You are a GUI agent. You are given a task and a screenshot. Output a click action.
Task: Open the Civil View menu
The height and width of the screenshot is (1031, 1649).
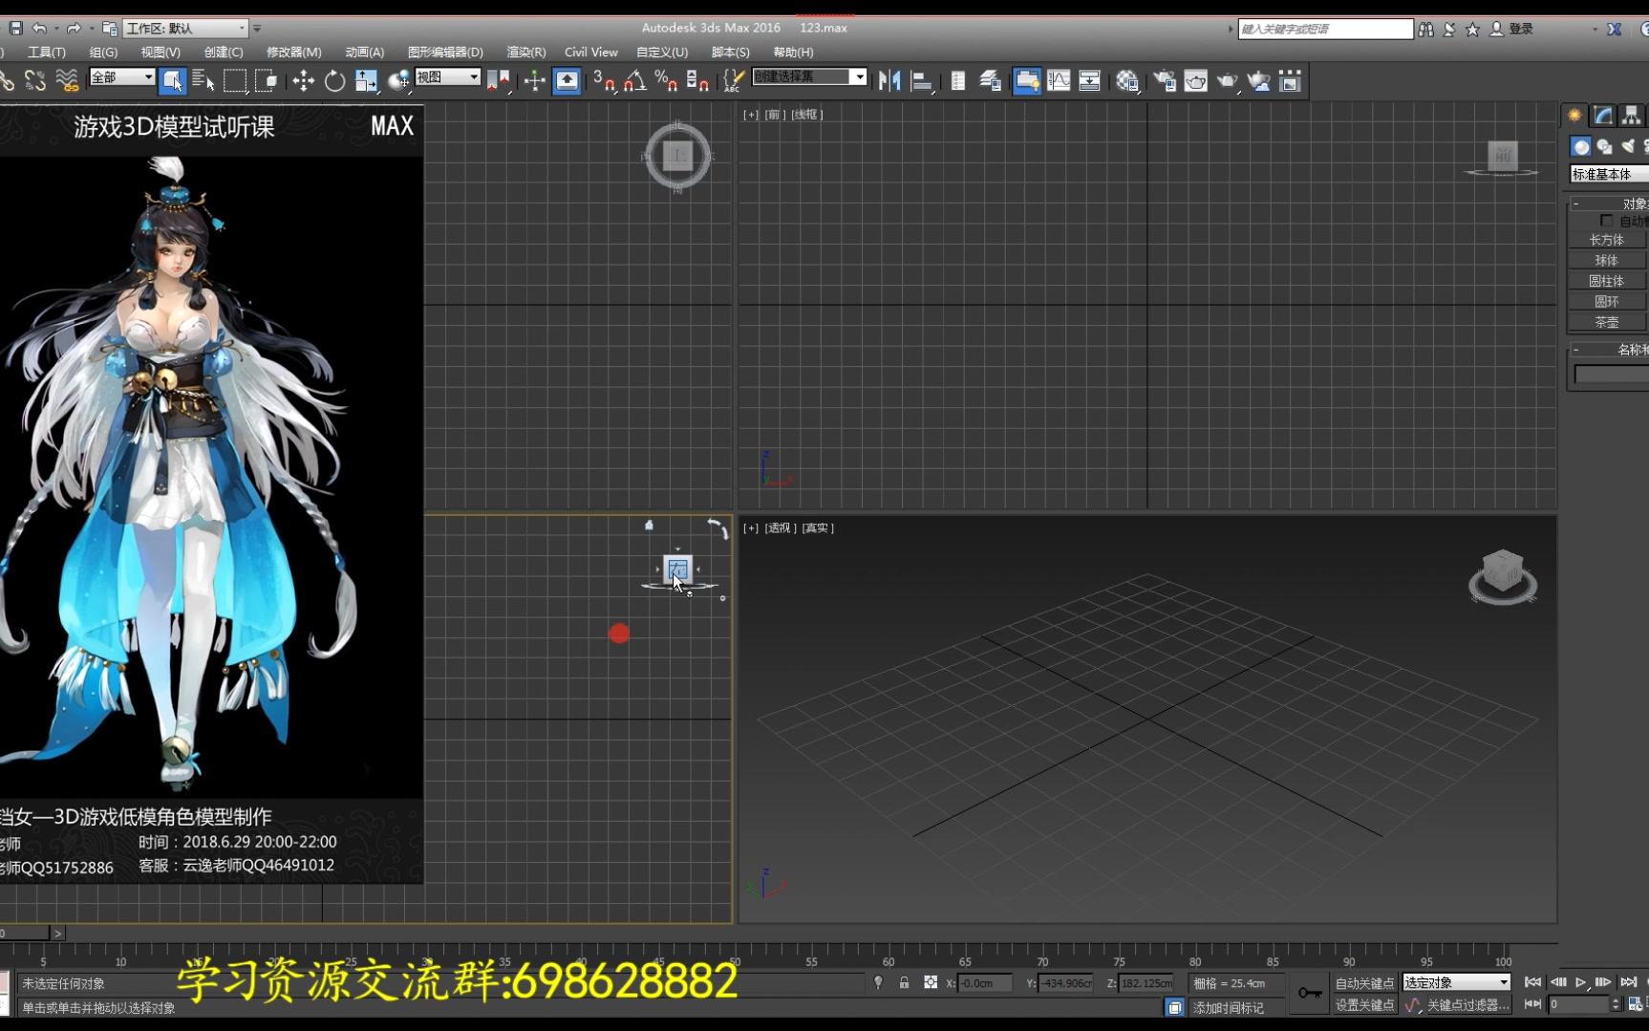[x=590, y=53]
